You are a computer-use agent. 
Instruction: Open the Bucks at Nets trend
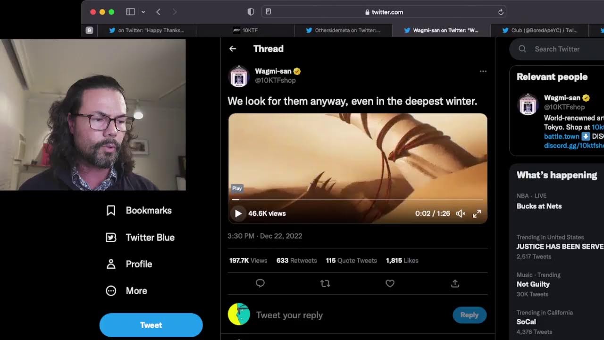point(539,206)
